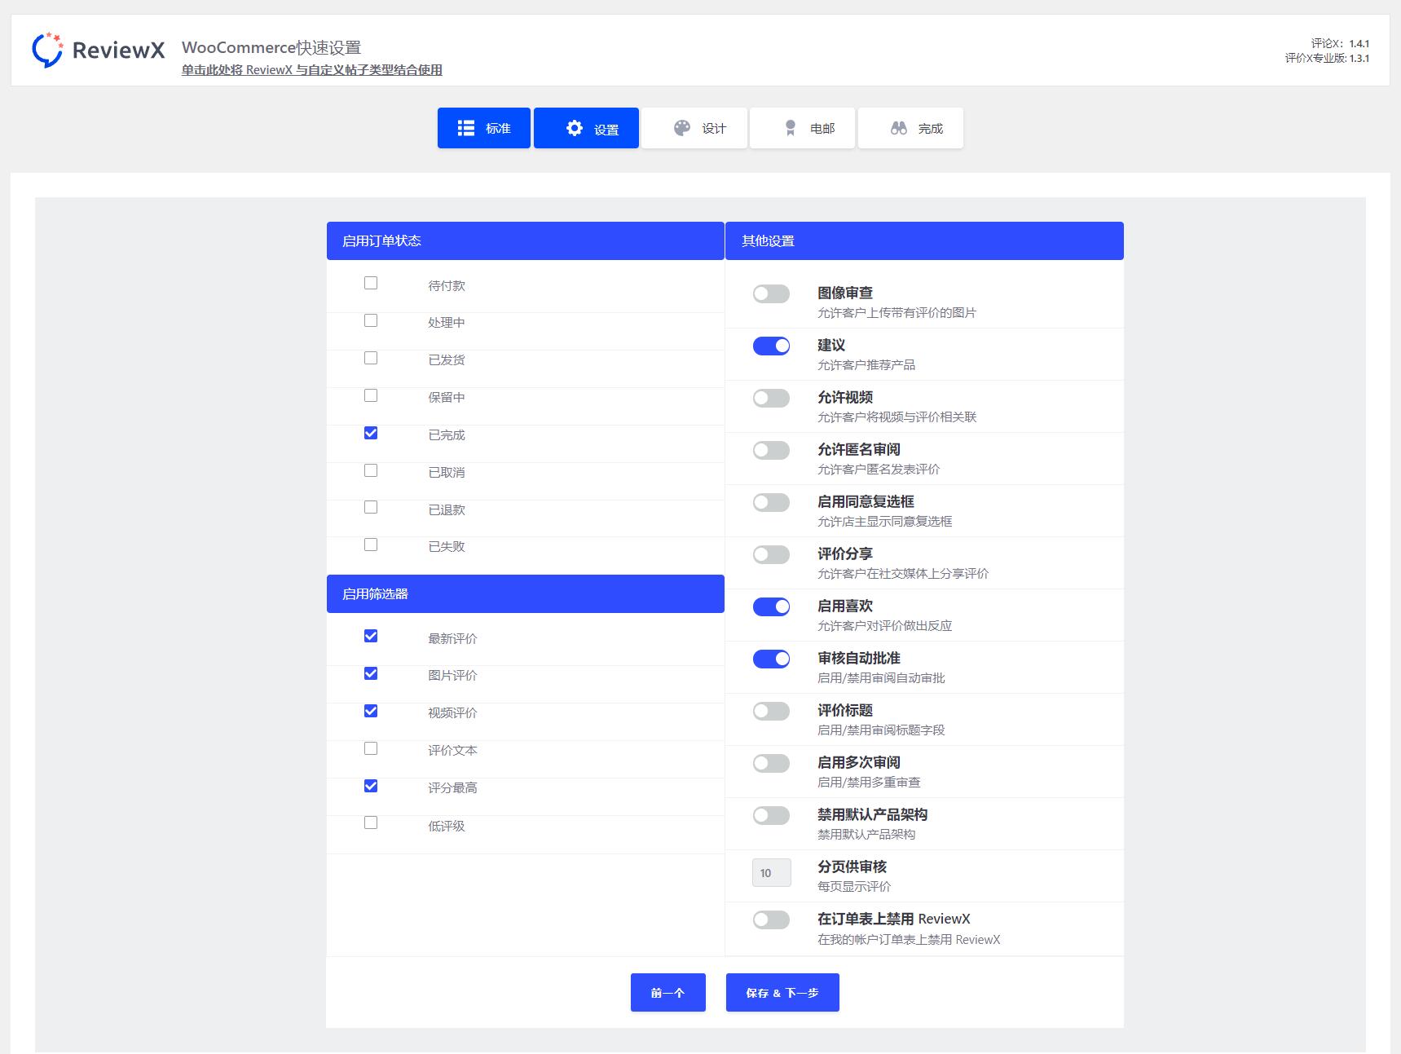Check the 已退款 order status checkbox
This screenshot has width=1401, height=1054.
[371, 507]
